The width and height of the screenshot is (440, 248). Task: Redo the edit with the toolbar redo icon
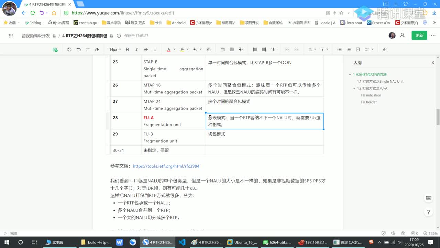click(x=88, y=50)
